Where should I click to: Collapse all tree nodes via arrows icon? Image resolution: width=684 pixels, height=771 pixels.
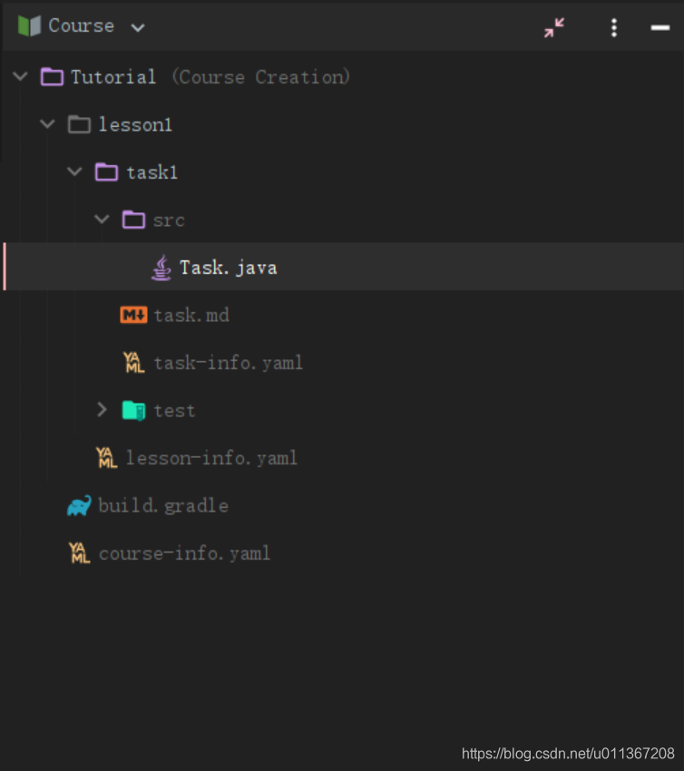(553, 27)
